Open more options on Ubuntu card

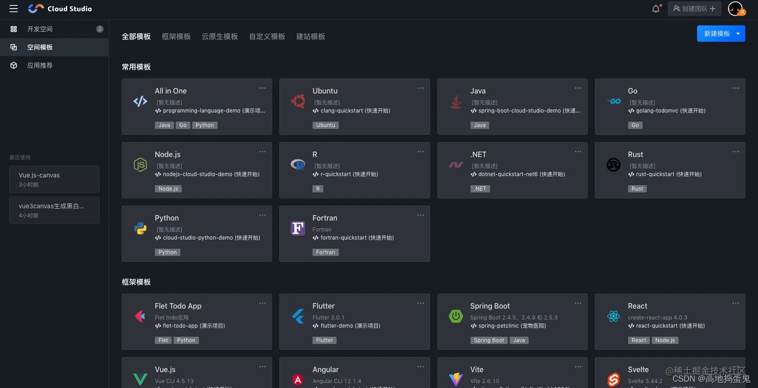click(x=420, y=88)
